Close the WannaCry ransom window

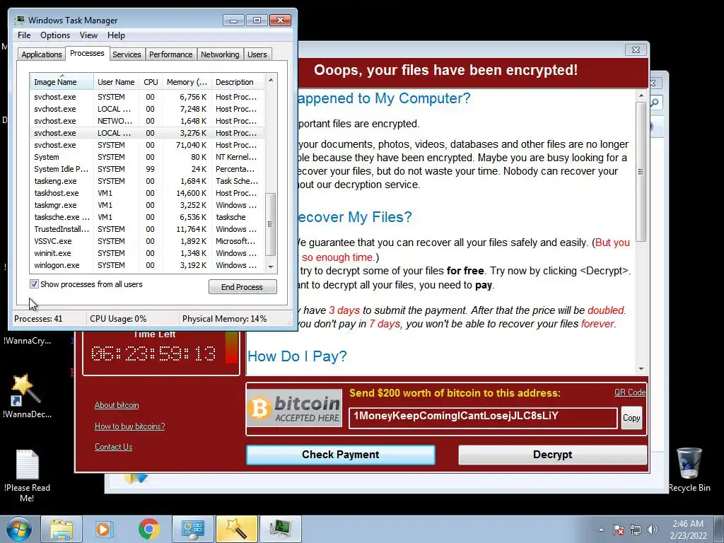[x=636, y=49]
